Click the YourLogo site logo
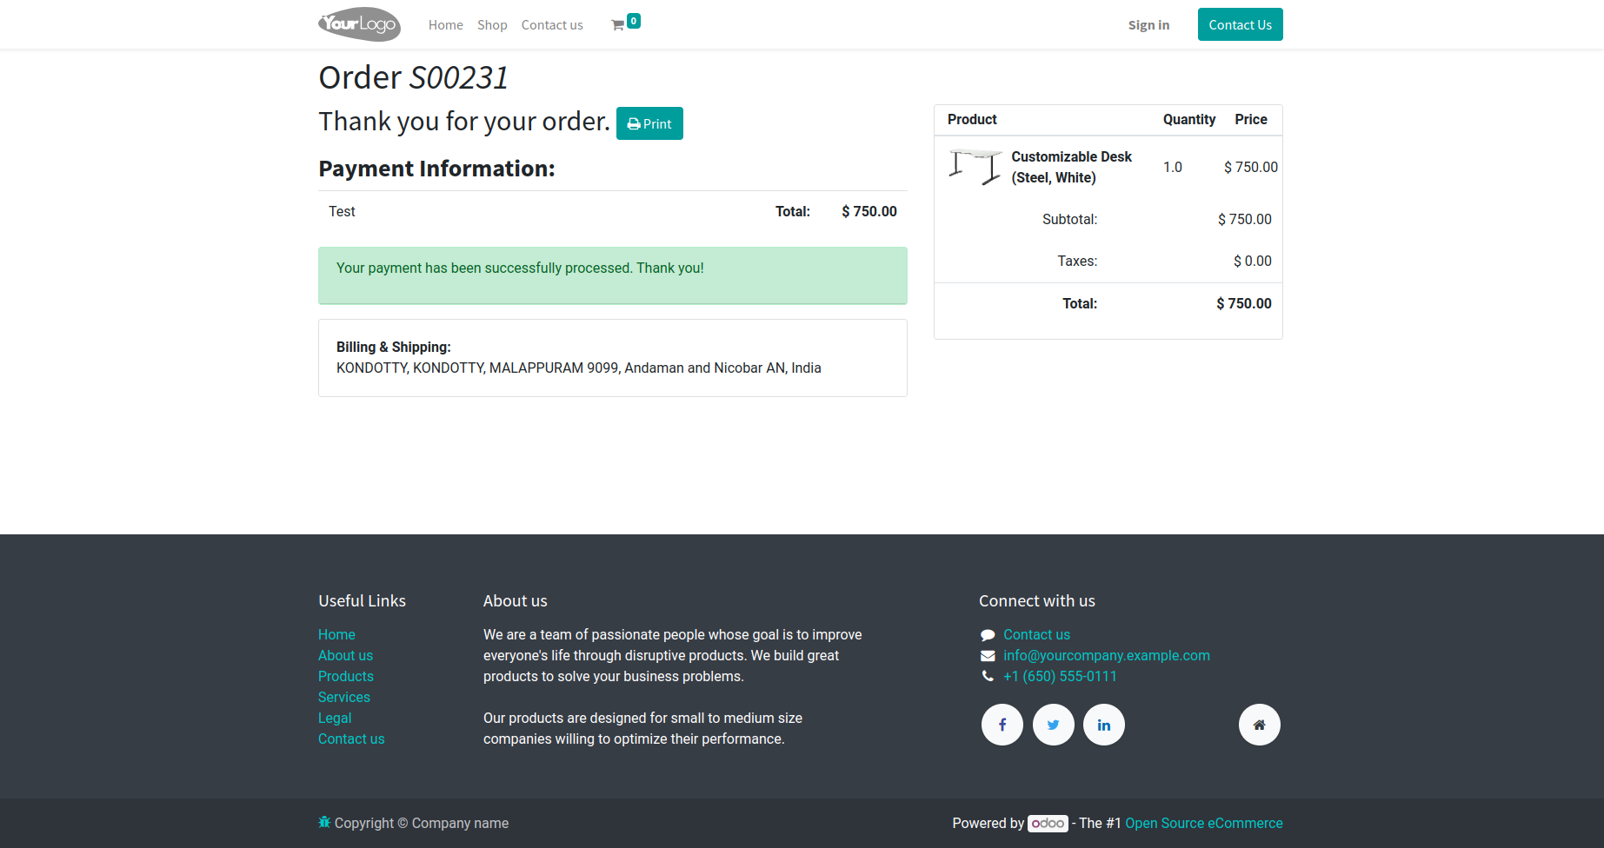1604x848 pixels. pos(360,24)
